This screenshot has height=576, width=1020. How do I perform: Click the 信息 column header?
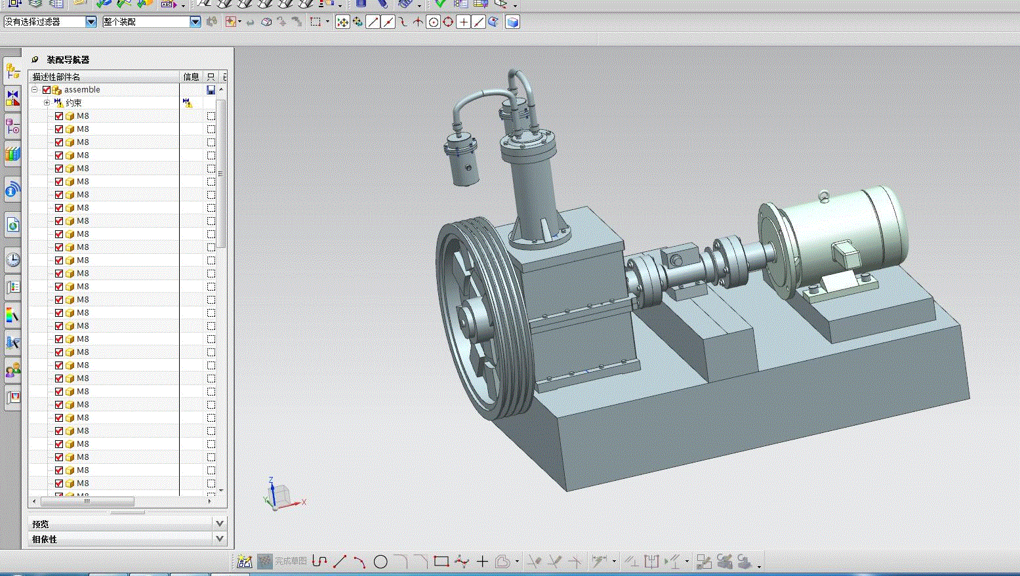point(191,77)
